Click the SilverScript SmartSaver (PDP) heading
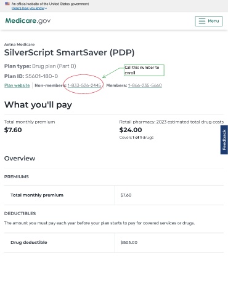The image size is (228, 295). [x=70, y=53]
